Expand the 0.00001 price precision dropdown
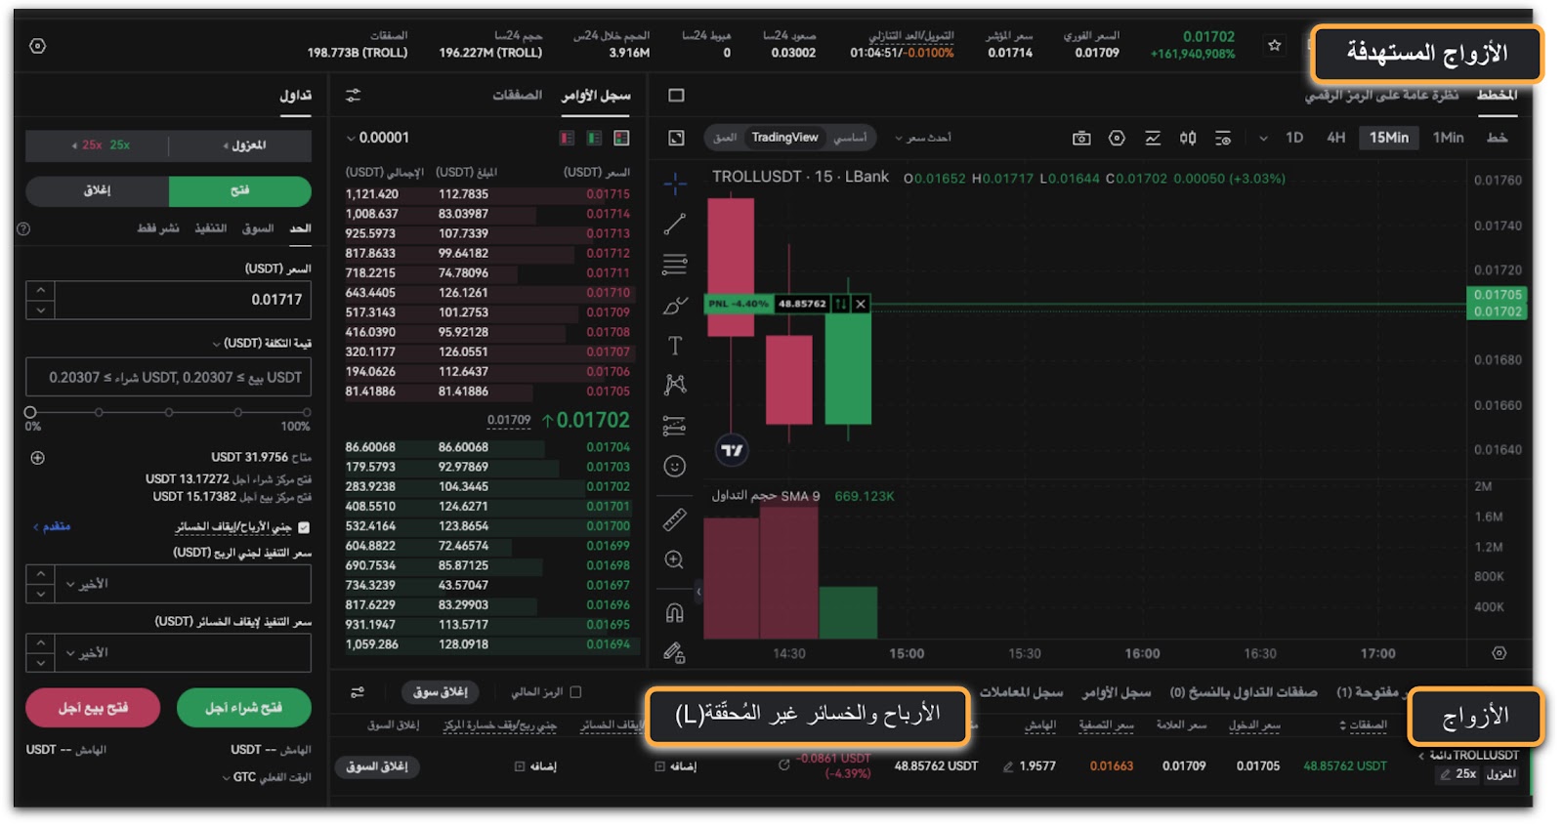 coord(378,139)
